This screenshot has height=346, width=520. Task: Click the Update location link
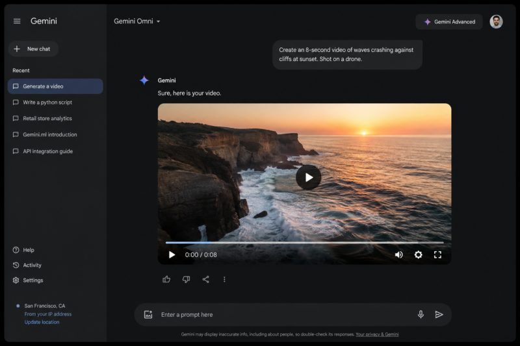pyautogui.click(x=42, y=322)
